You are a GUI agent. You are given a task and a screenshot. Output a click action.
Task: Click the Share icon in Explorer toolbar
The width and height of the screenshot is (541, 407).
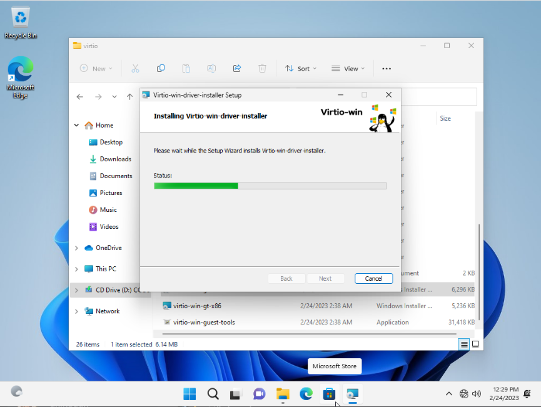tap(236, 68)
